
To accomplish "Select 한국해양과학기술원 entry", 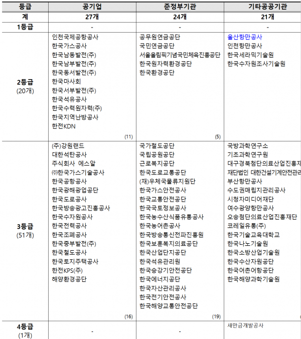I will [253, 279].
